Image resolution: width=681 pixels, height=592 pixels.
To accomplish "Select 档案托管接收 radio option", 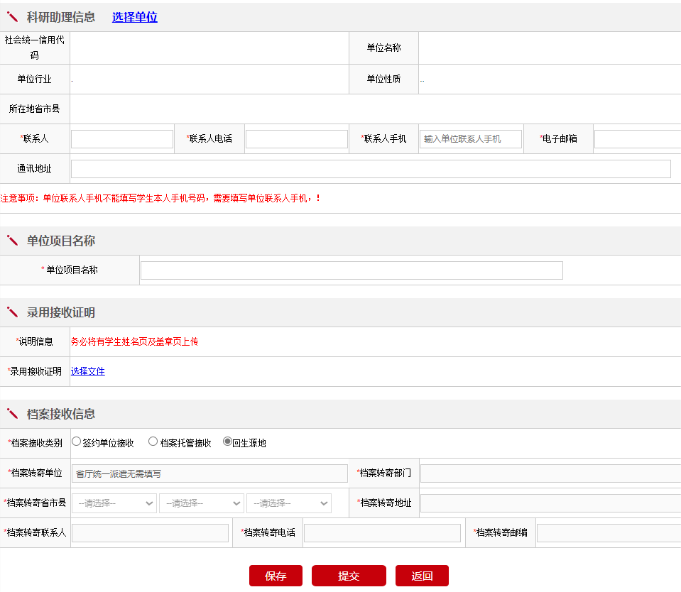I will click(153, 442).
